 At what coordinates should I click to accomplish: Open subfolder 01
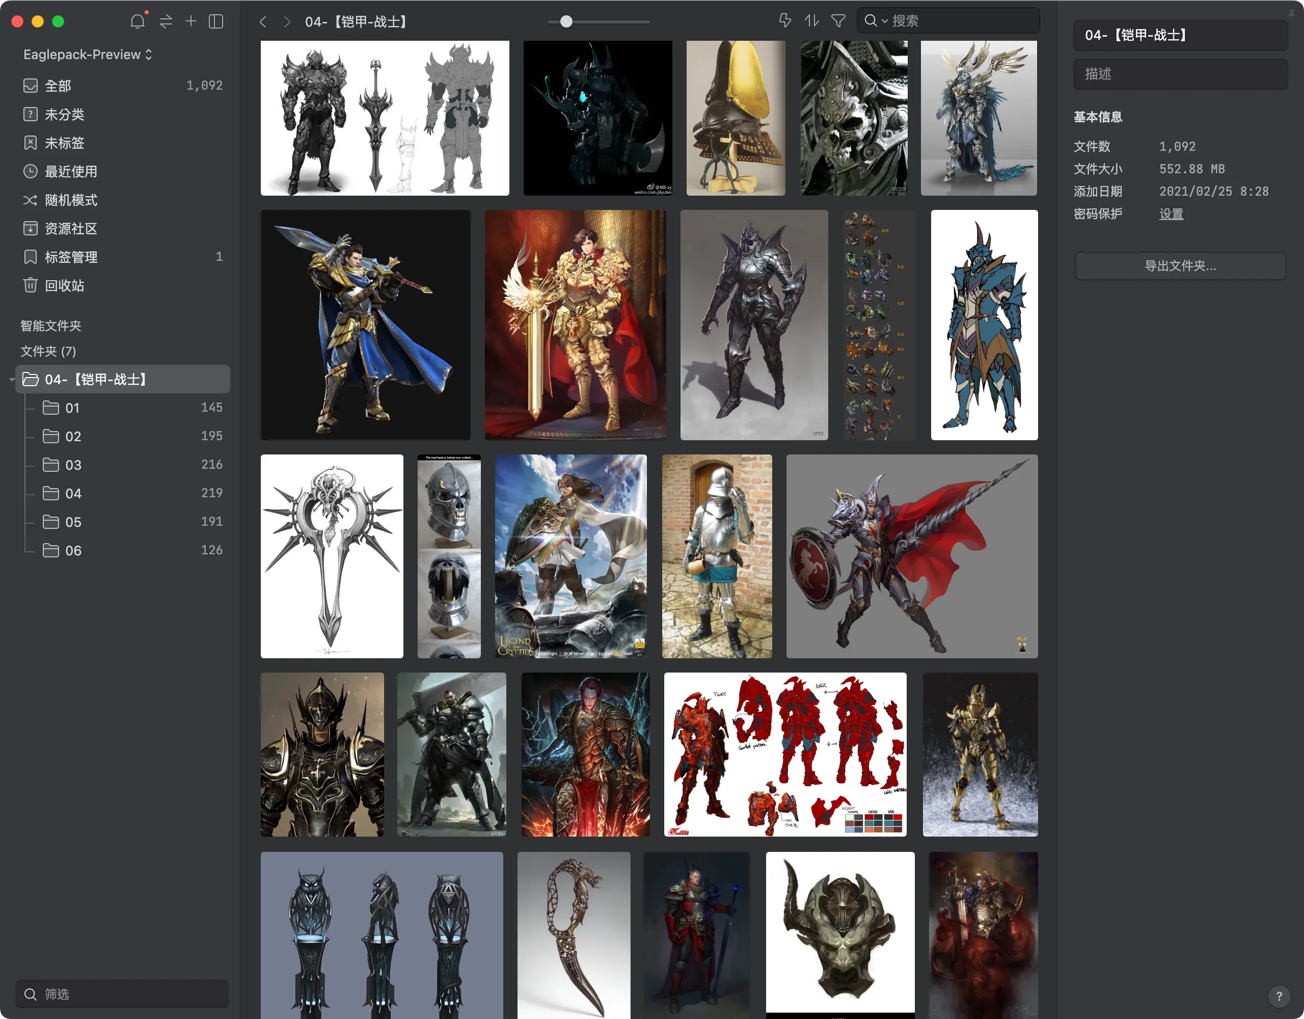(x=132, y=408)
